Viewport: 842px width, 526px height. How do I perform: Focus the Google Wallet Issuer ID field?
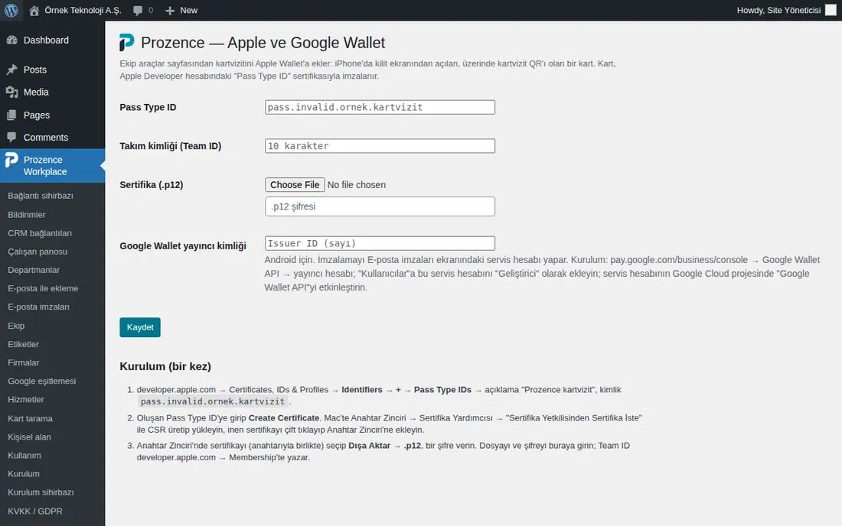380,243
